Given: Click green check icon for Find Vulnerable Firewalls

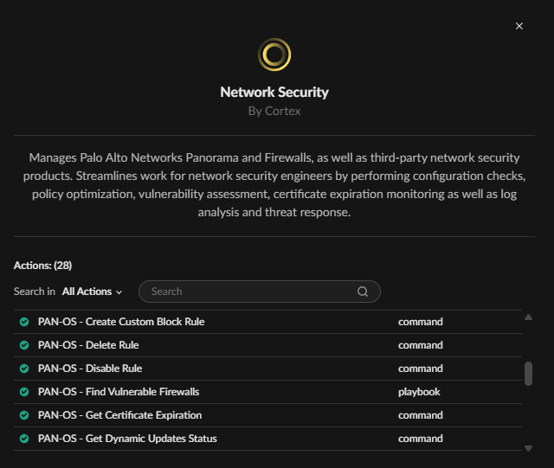Looking at the screenshot, I should (24, 392).
